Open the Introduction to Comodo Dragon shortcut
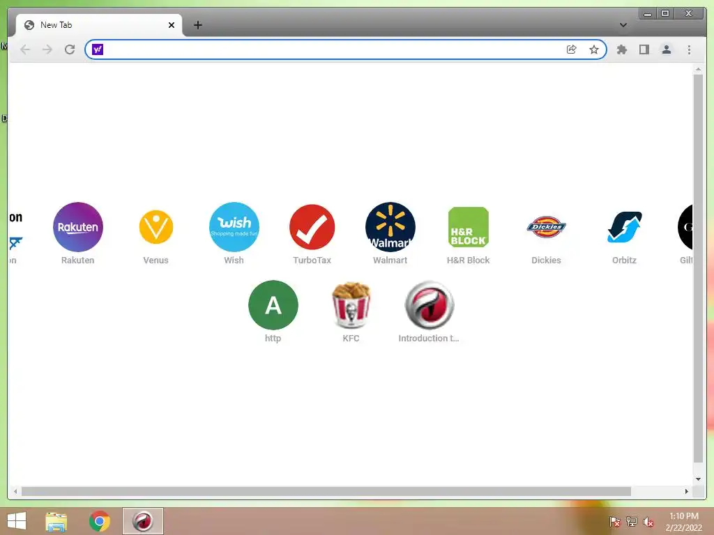This screenshot has width=714, height=535. pos(429,305)
